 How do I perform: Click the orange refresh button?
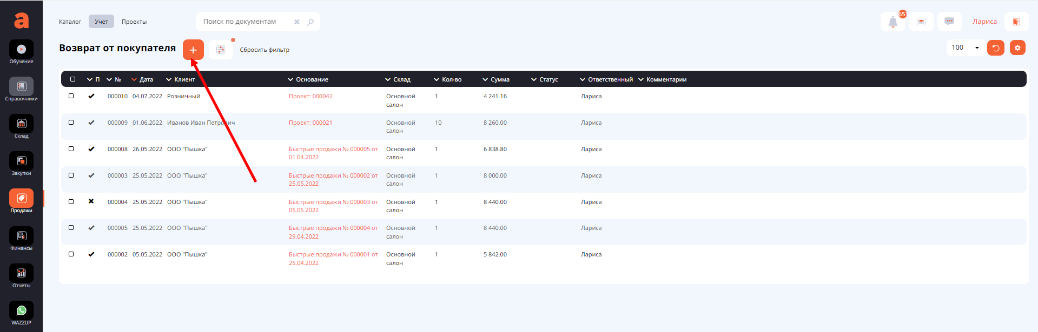pos(995,48)
